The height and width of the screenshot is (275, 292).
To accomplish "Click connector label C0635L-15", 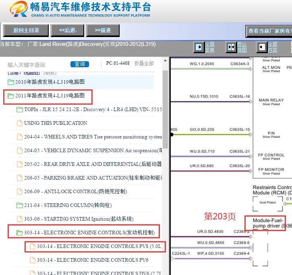I will point(240,129).
